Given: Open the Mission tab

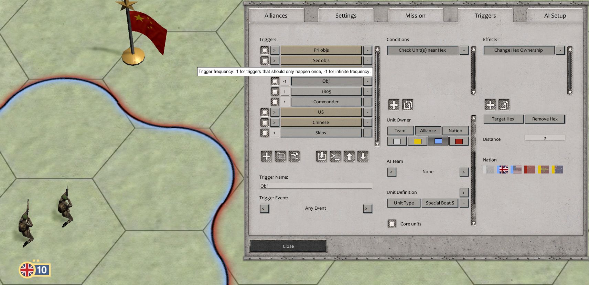Looking at the screenshot, I should [415, 16].
